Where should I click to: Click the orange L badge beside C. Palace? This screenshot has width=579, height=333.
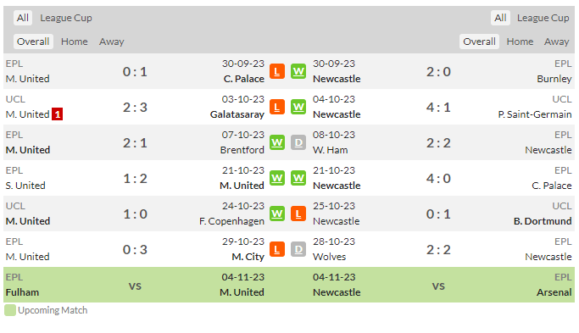click(277, 72)
